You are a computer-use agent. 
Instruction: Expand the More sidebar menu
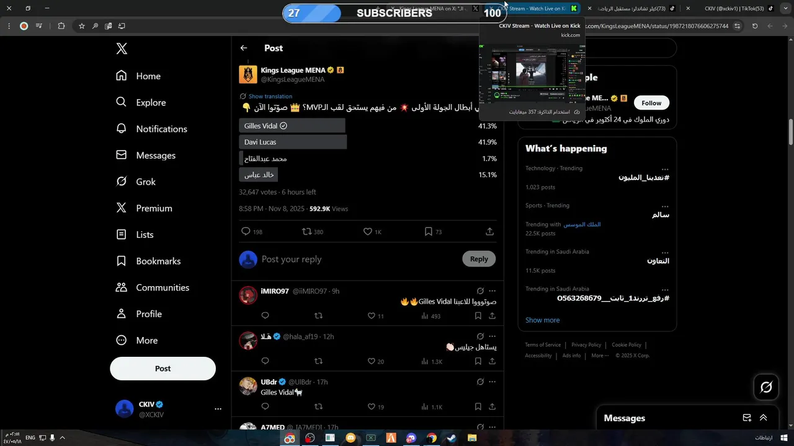pyautogui.click(x=138, y=341)
